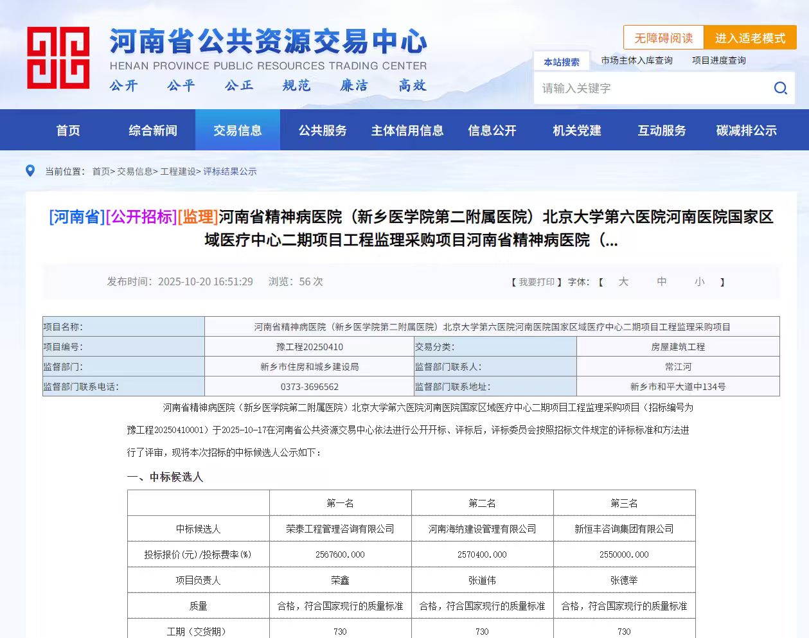Click the red Henan trading center logo
The height and width of the screenshot is (638, 809).
click(x=58, y=58)
